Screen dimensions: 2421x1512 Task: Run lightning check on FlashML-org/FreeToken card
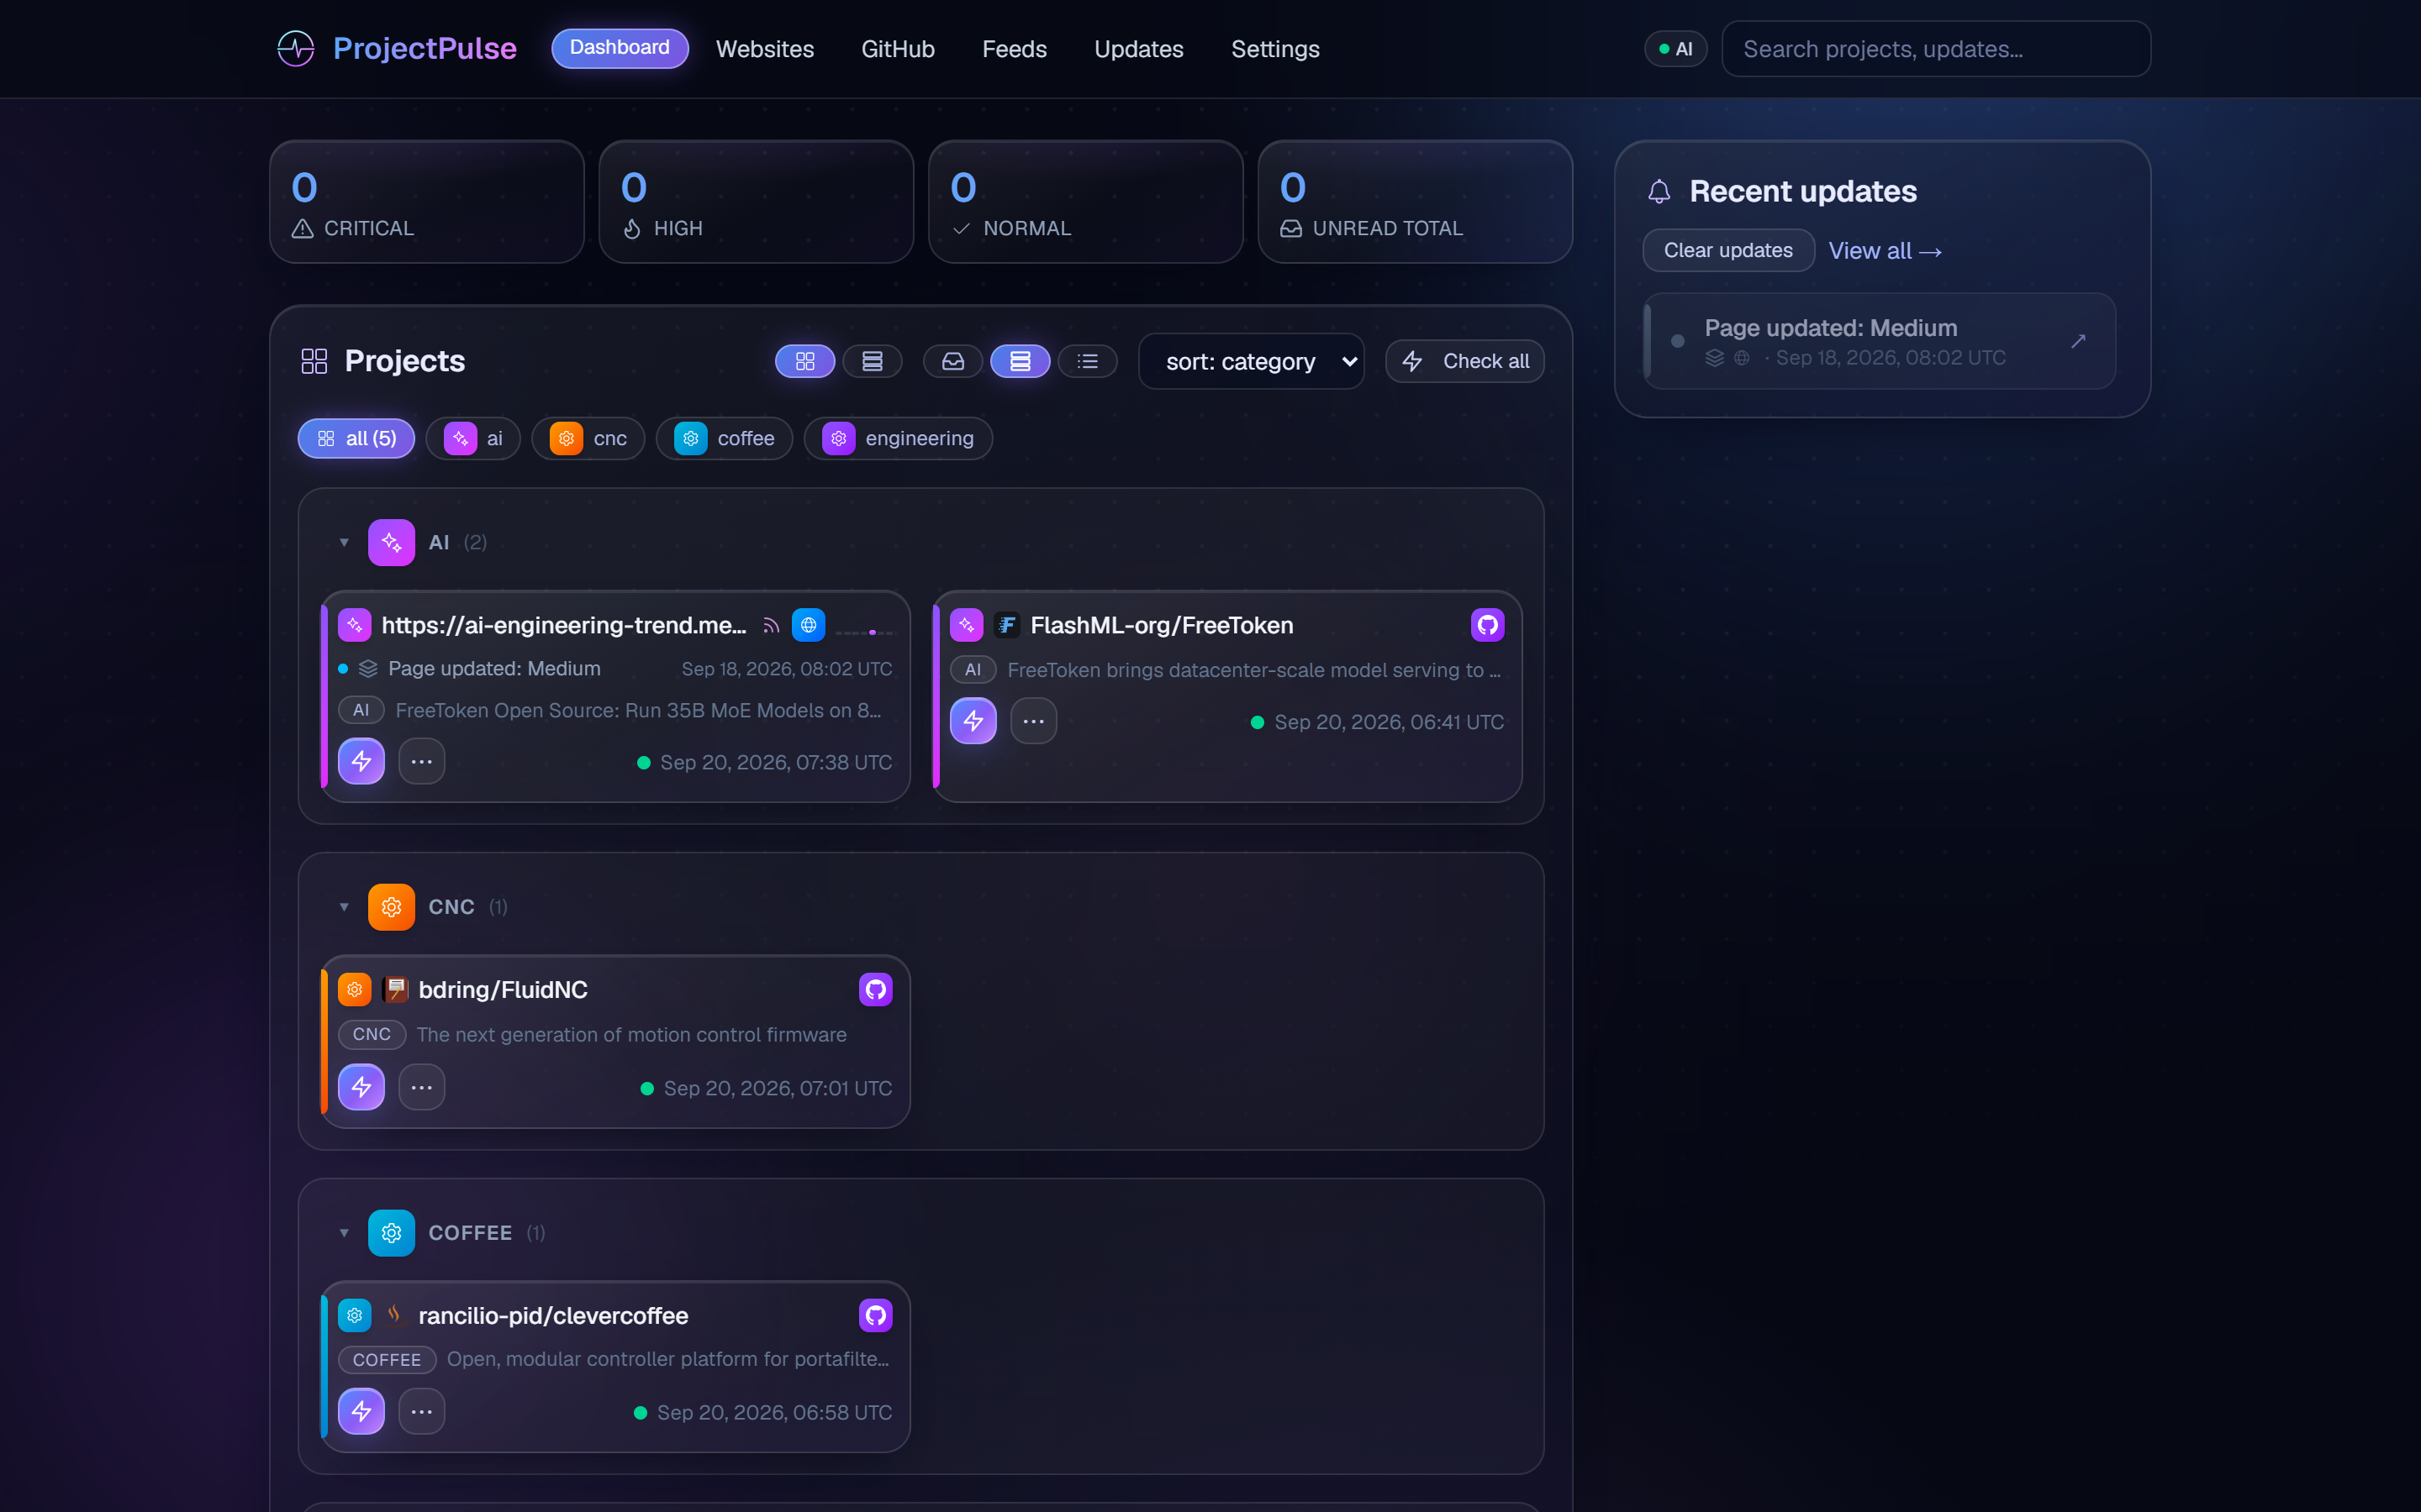973,721
